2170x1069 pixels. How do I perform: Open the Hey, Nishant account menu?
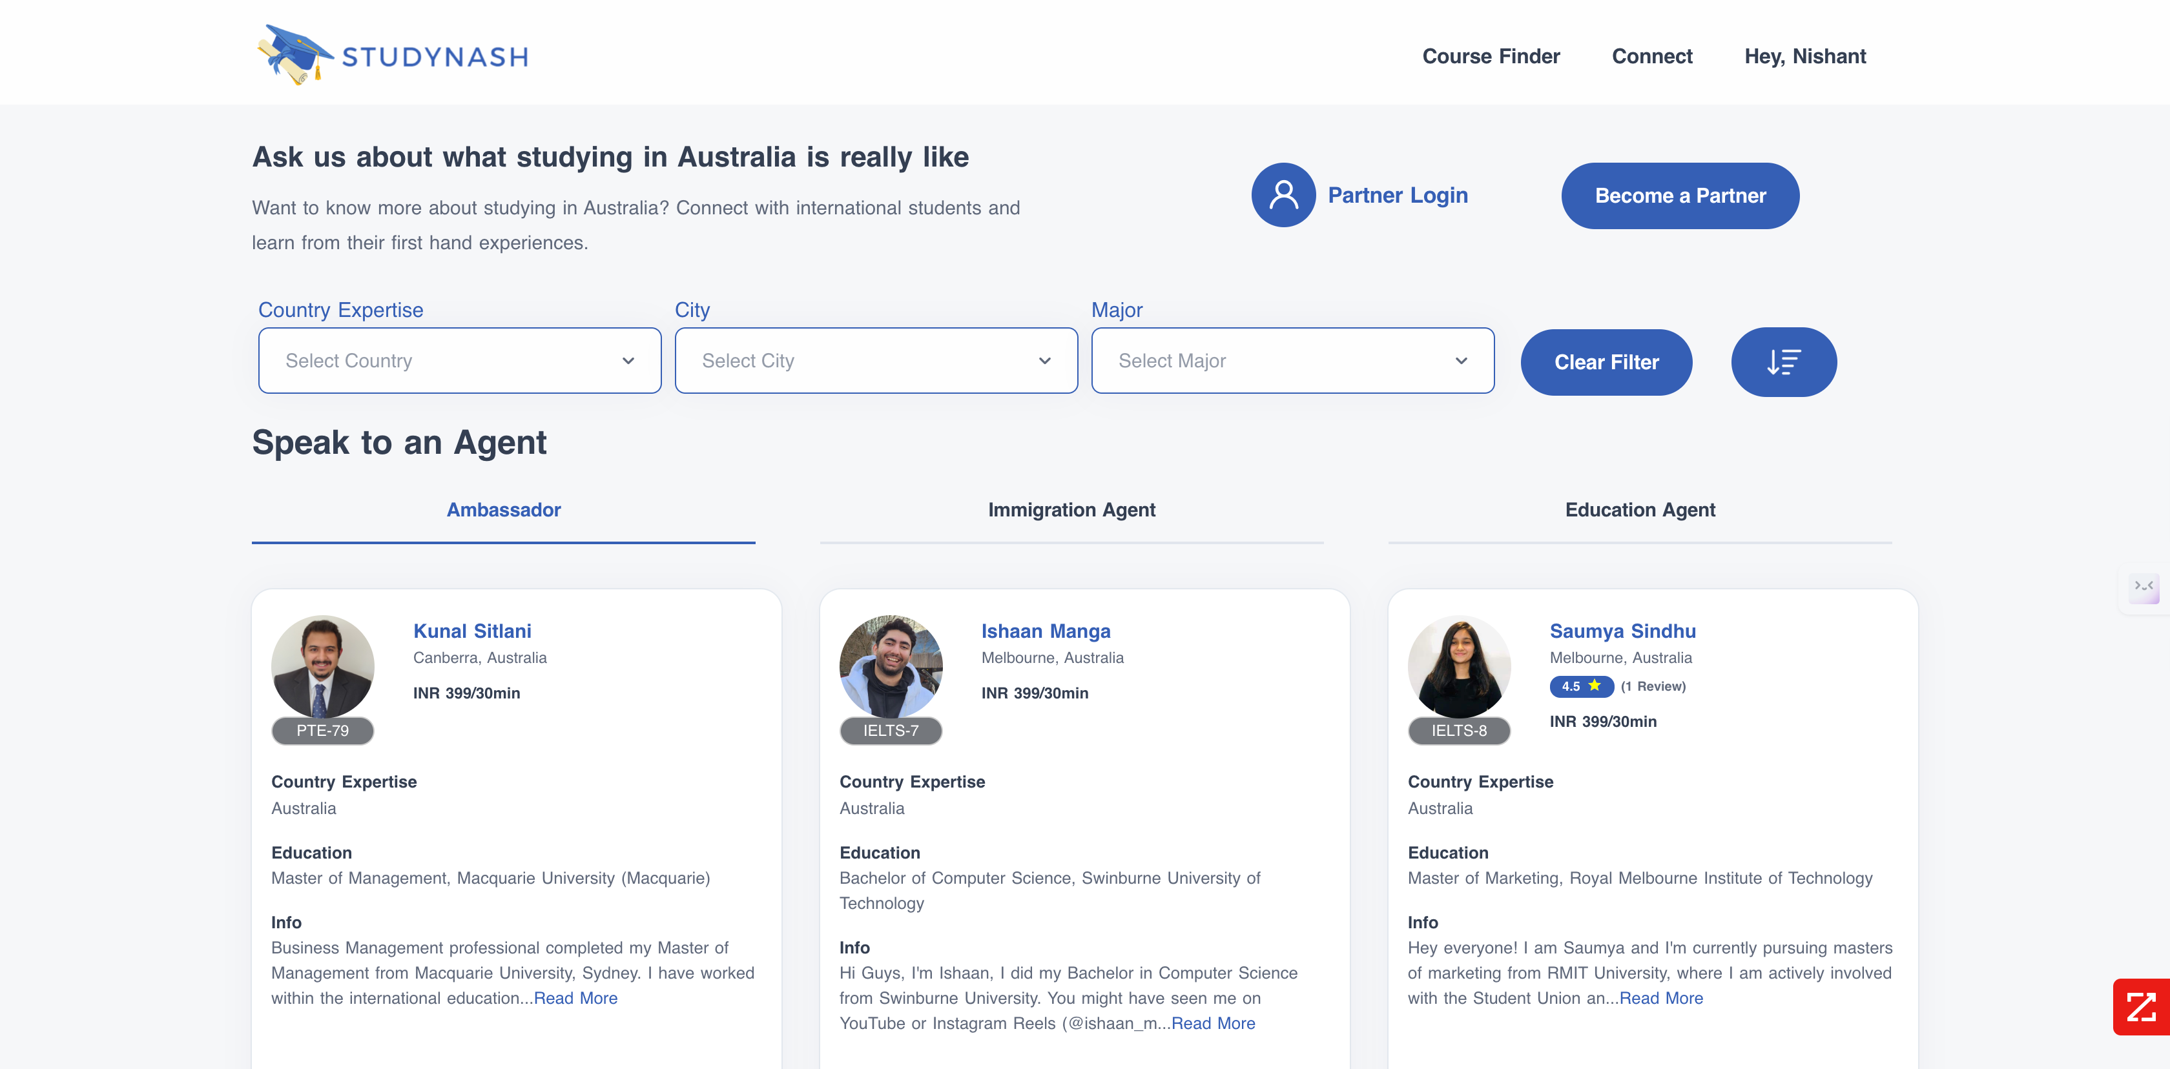[1804, 56]
